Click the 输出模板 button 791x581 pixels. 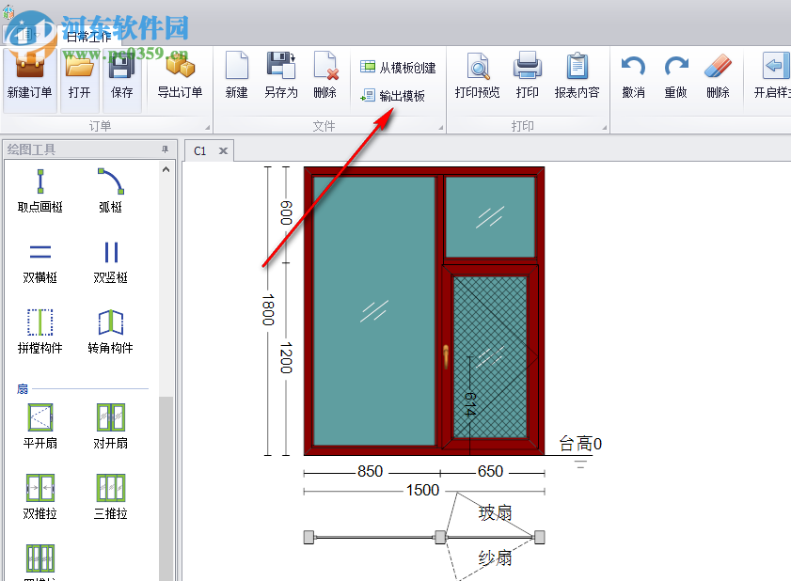click(x=393, y=96)
